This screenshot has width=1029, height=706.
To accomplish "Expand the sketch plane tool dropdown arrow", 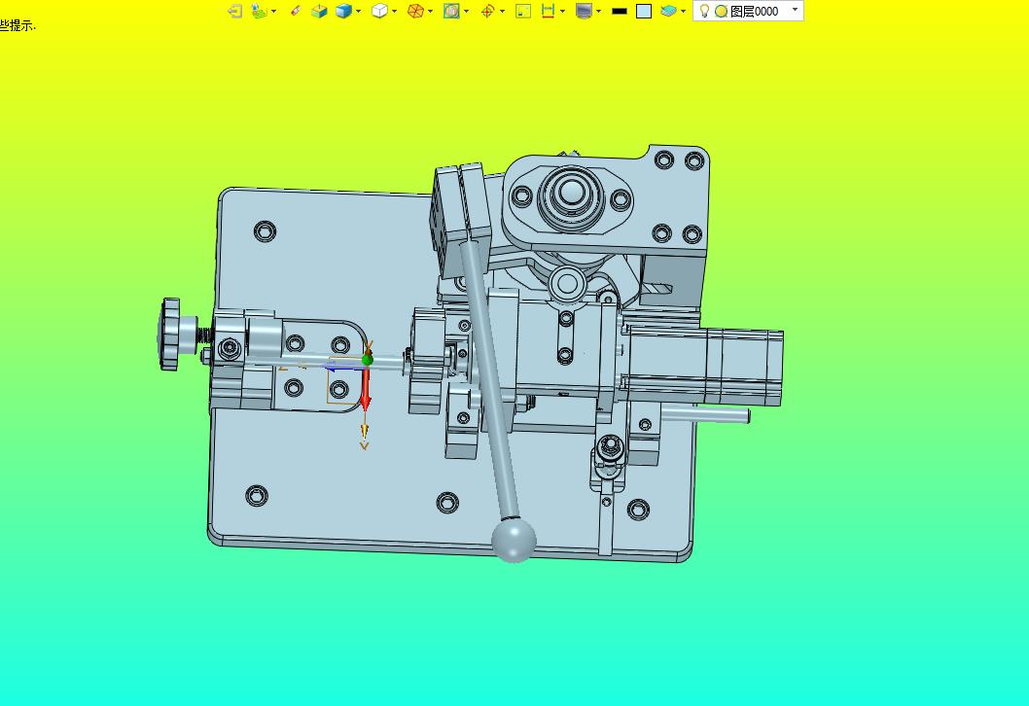I will click(x=273, y=11).
